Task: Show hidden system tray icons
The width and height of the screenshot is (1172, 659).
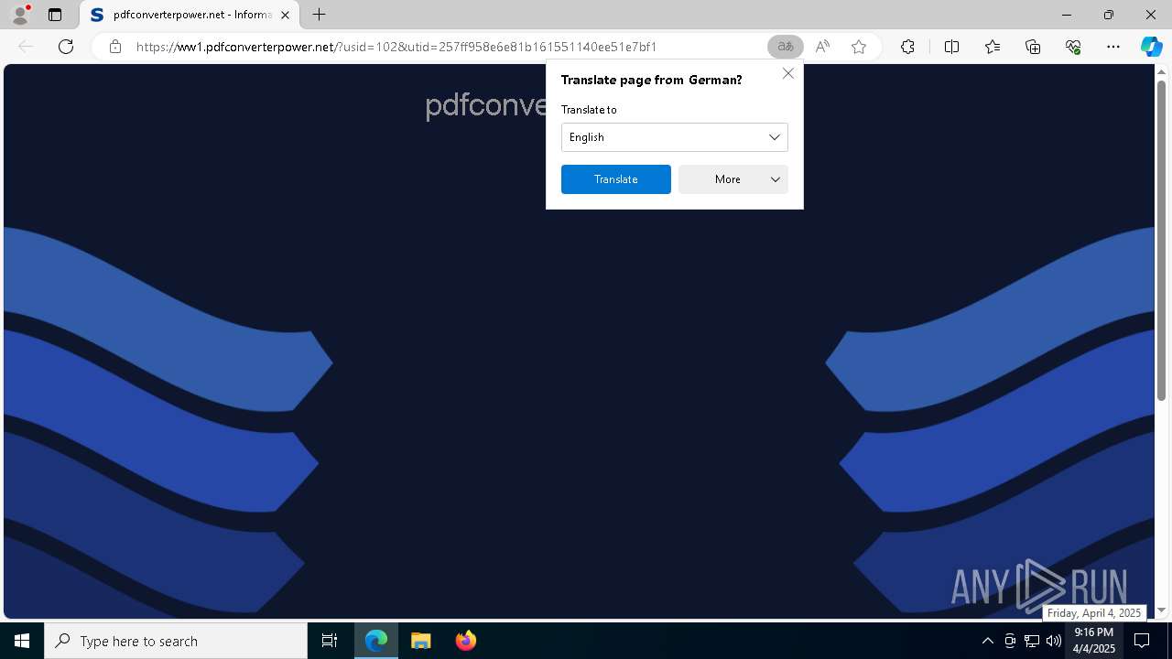Action: tap(987, 641)
